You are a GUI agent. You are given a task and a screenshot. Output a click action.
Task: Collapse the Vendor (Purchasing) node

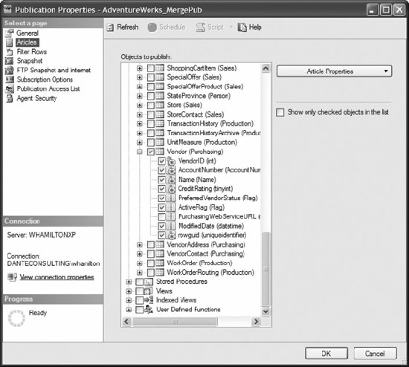coord(140,152)
